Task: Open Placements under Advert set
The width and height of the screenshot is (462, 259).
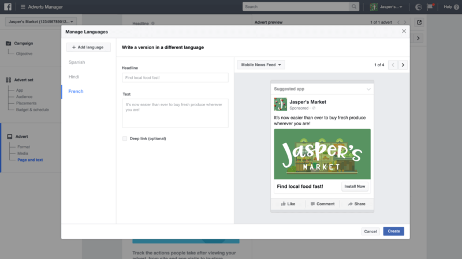Action: 26,103
